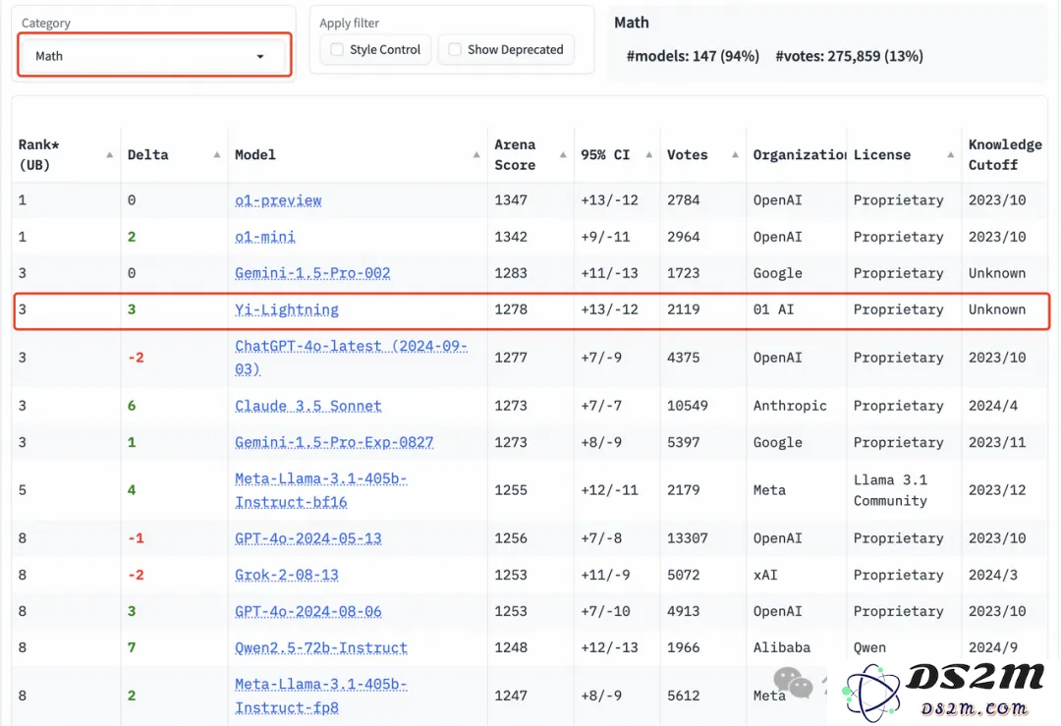Click the xAI organization cell
The image size is (1061, 726).
765,575
